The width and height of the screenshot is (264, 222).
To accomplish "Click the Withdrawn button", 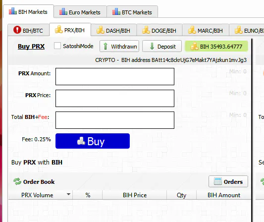I will click(119, 46).
